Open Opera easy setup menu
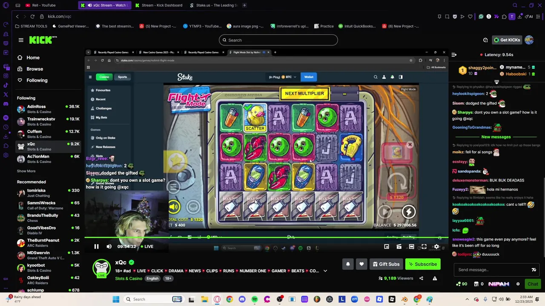Image resolution: width=545 pixels, height=306 pixels. coord(538,17)
